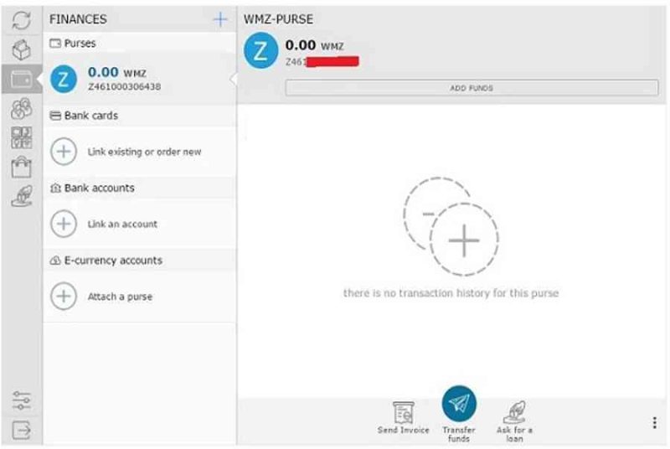Click Link existing or order new

144,152
